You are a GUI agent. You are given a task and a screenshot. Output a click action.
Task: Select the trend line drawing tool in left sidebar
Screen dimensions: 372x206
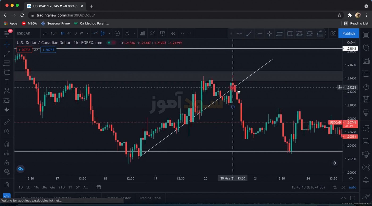tap(7, 54)
